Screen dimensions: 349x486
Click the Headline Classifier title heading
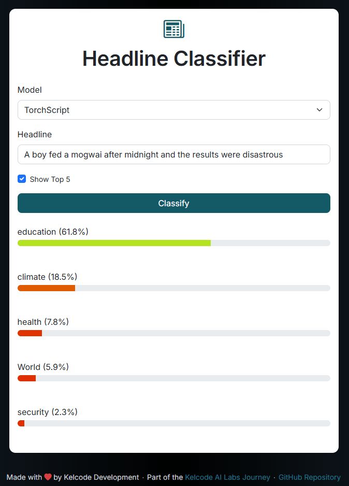point(174,59)
